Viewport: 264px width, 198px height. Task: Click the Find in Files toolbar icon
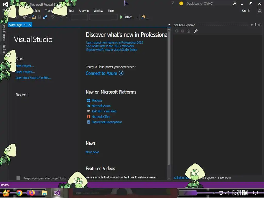pyautogui.click(x=143, y=17)
